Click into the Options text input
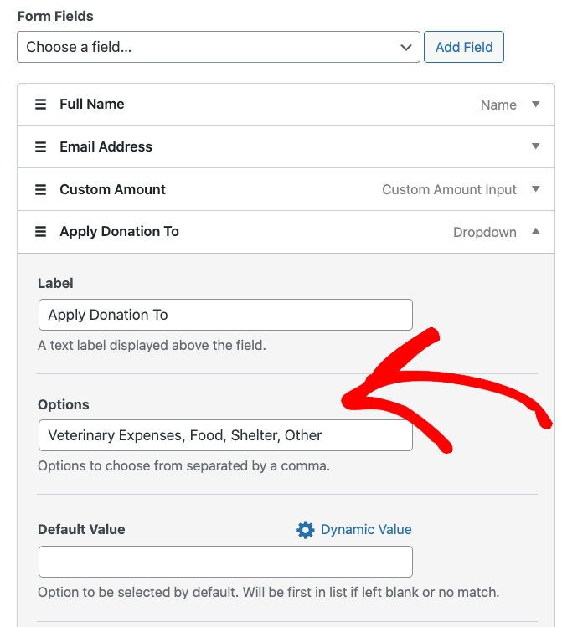This screenshot has width=562, height=627. click(225, 435)
